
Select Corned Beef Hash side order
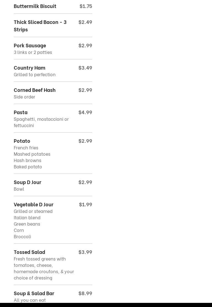(35, 90)
